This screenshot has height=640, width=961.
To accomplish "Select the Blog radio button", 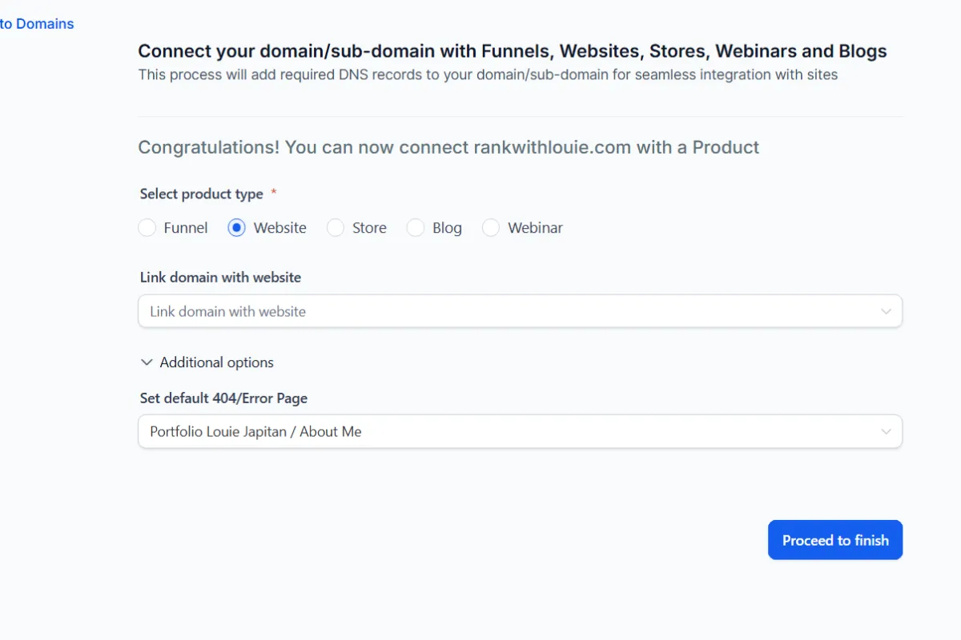I will [x=415, y=228].
